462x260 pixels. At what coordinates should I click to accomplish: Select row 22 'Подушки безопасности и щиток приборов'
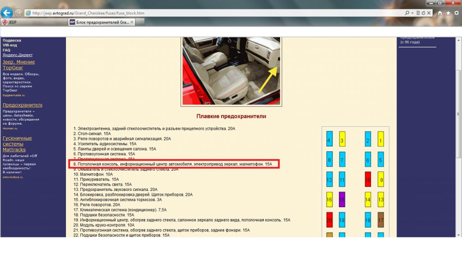point(121,235)
